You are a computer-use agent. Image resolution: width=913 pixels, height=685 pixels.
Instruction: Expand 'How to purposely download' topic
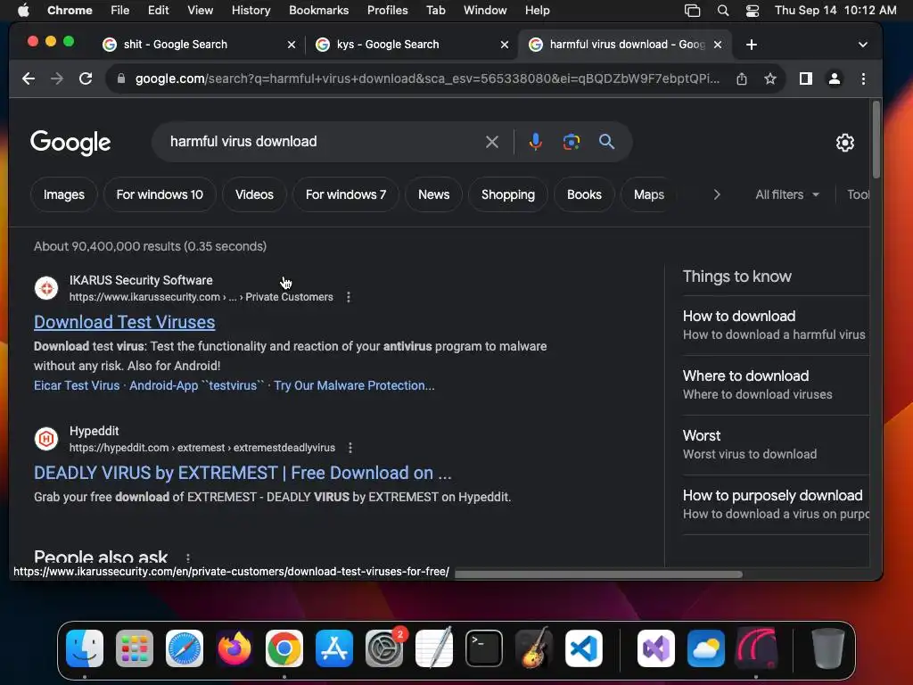pyautogui.click(x=775, y=505)
